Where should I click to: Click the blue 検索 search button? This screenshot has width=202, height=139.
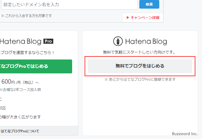tap(149, 4)
